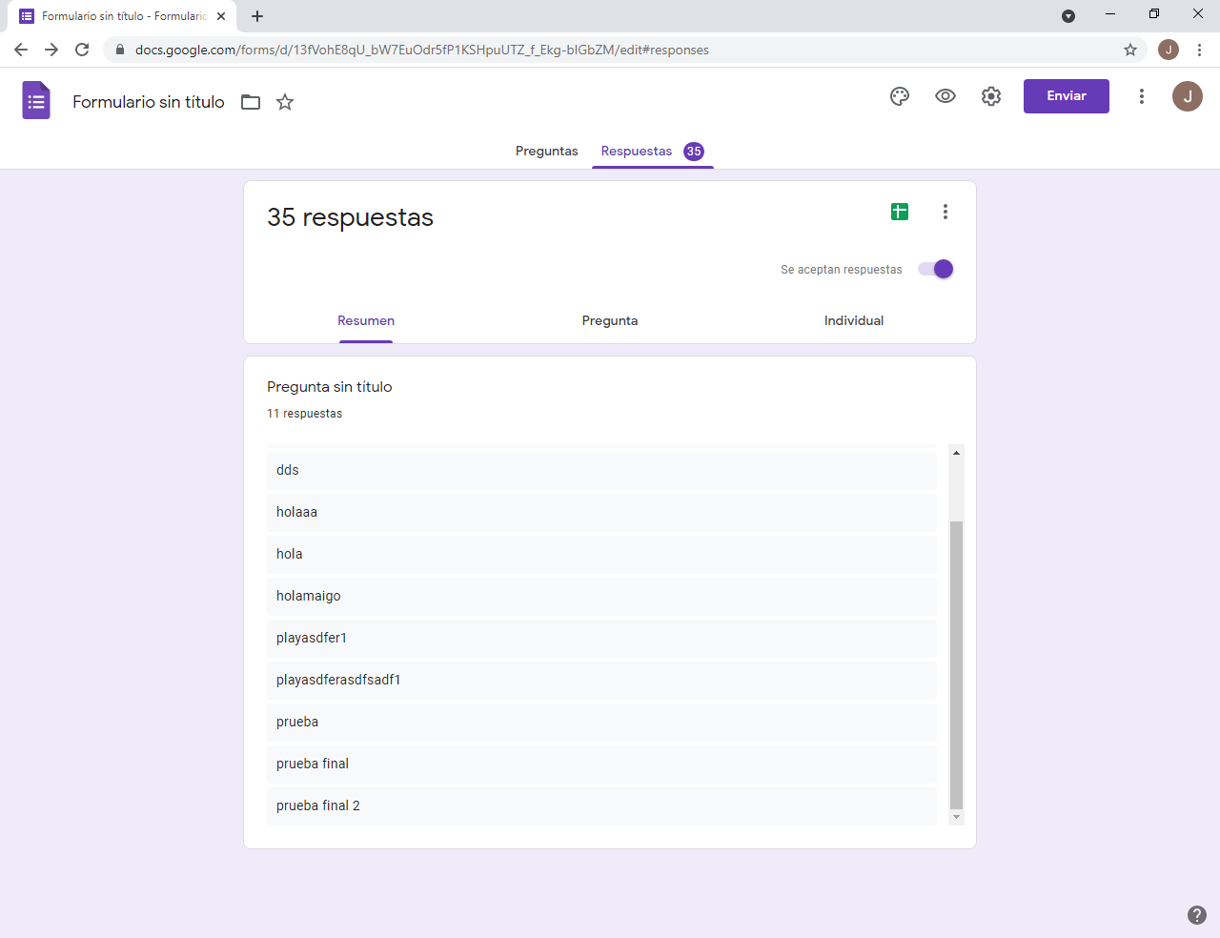
Task: Click the form title 'Formulario sin título'
Action: point(149,102)
